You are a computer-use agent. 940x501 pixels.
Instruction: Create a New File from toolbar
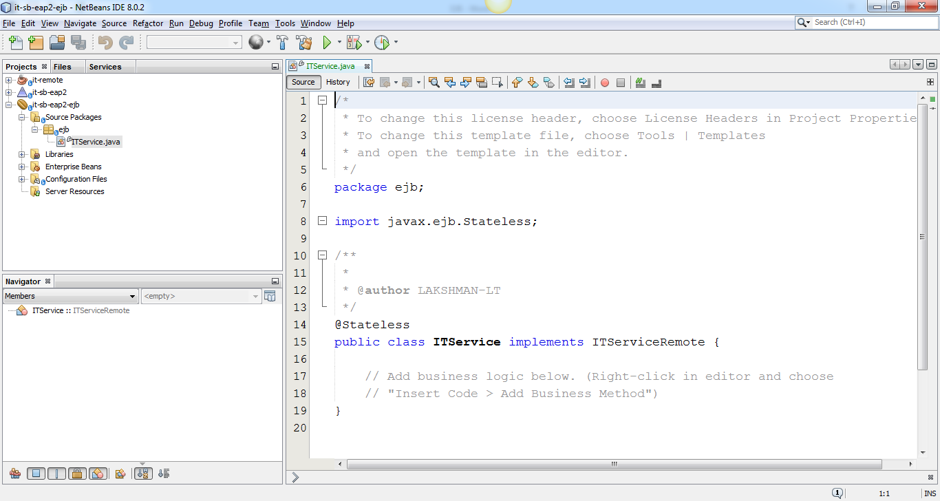(x=15, y=43)
